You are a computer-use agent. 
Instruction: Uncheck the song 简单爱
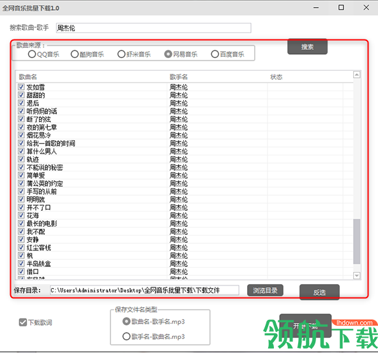point(21,175)
